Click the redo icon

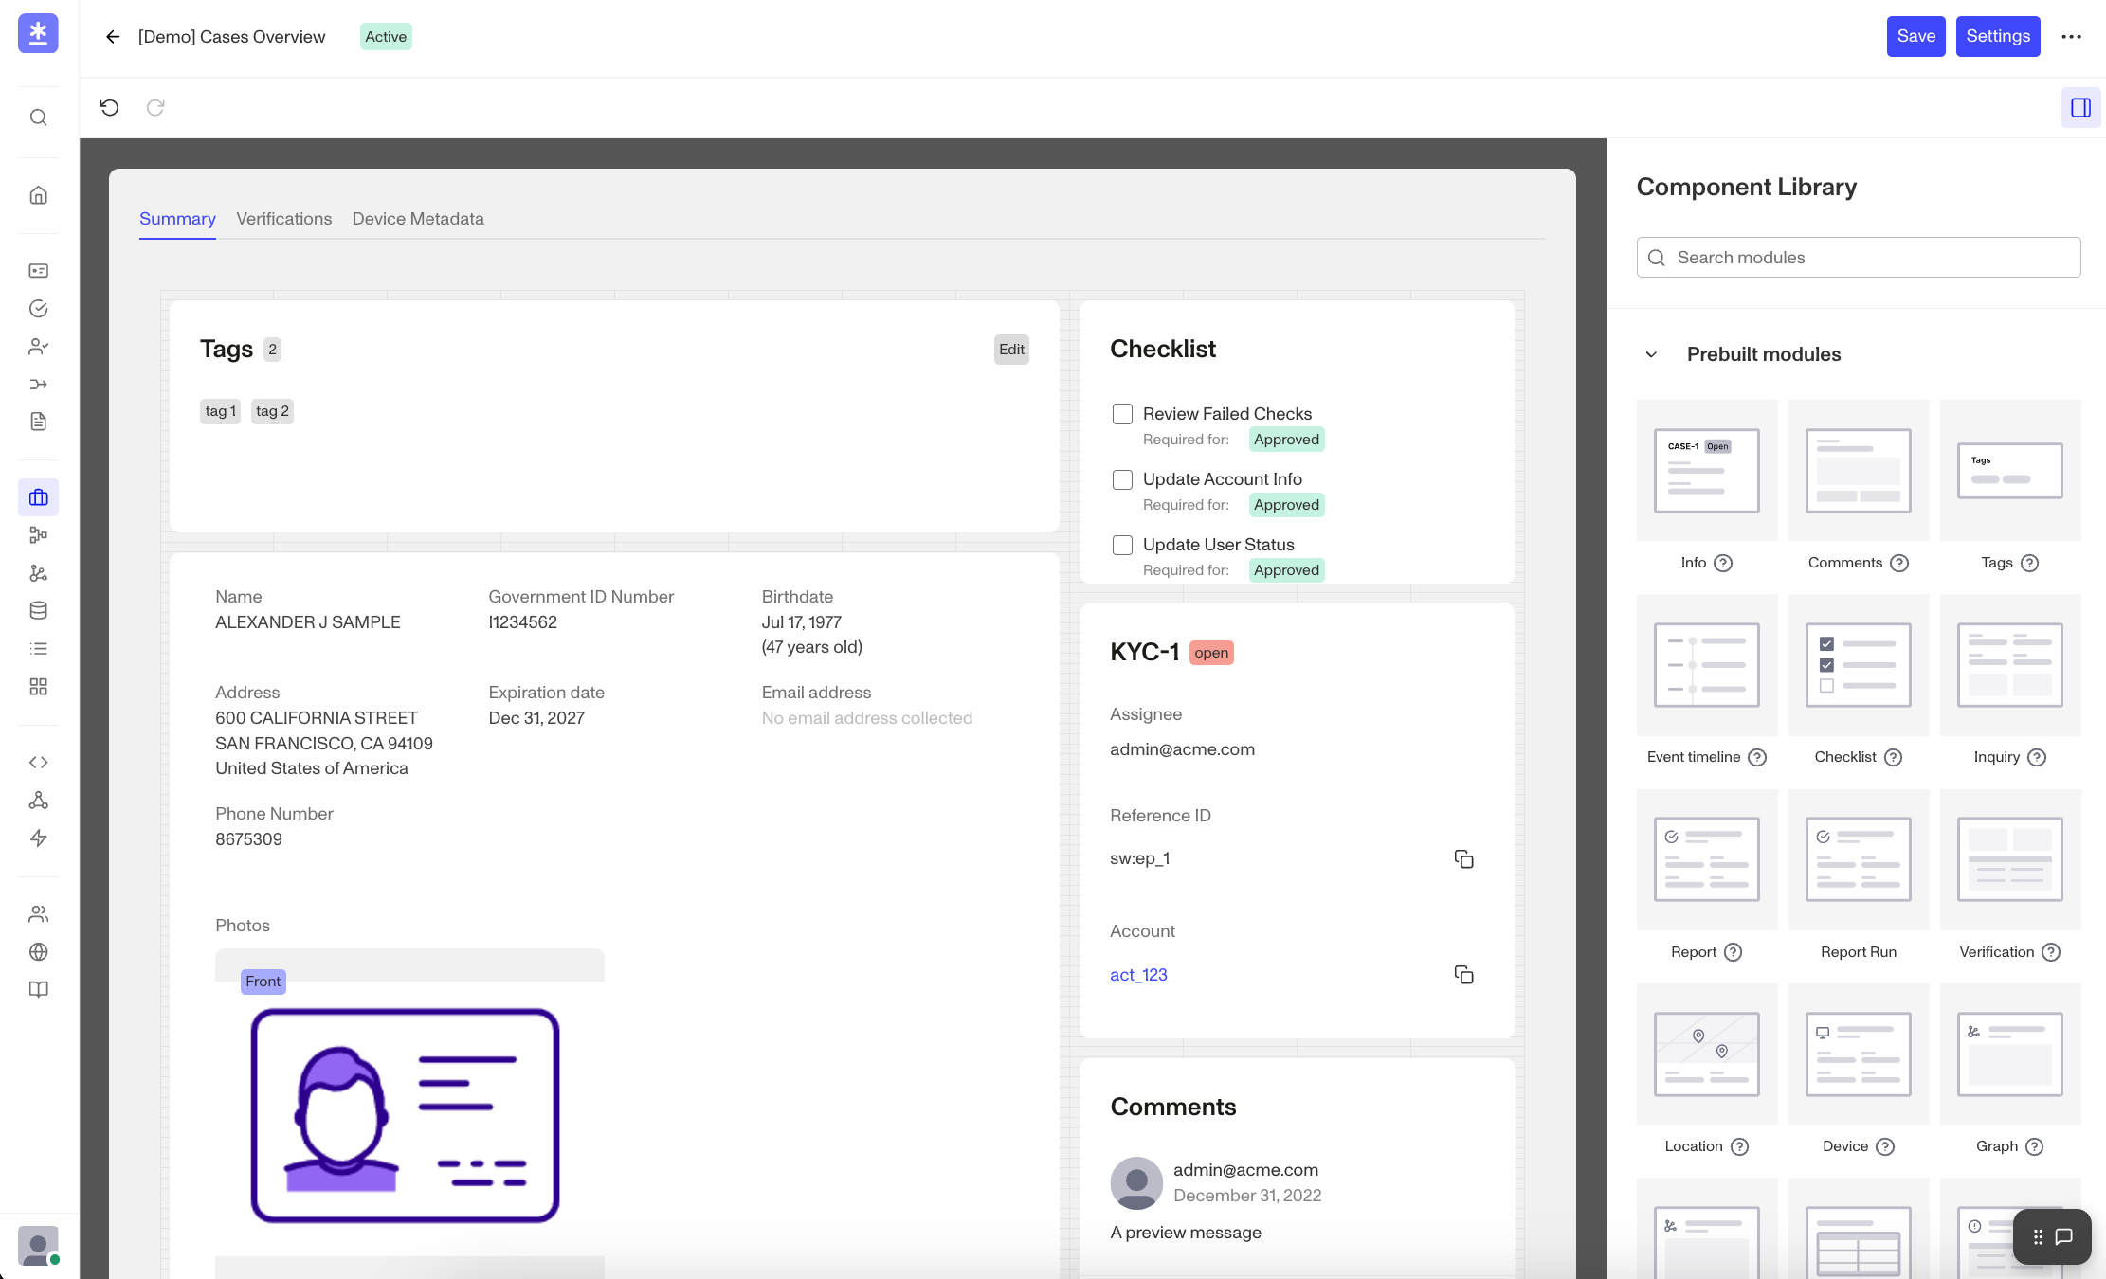155,108
